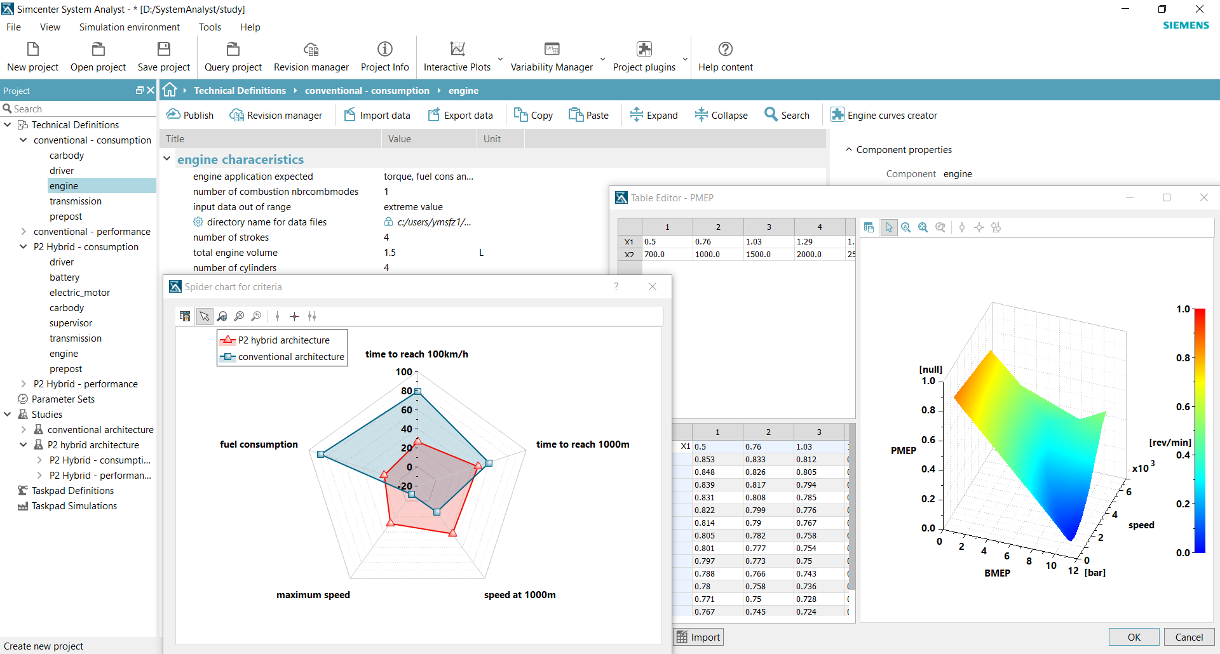1220x654 pixels.
Task: Click the lock icon next to the data files path
Action: click(x=389, y=222)
